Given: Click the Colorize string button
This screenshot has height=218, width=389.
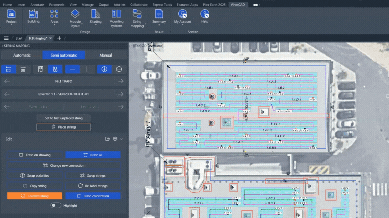Looking at the screenshot, I should [x=35, y=196].
